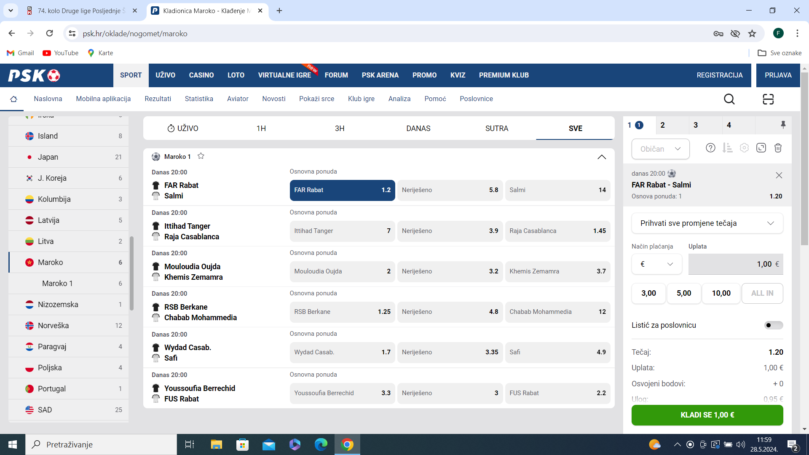Open Gmail bookmark
Screen dimensions: 809x455
21,53
